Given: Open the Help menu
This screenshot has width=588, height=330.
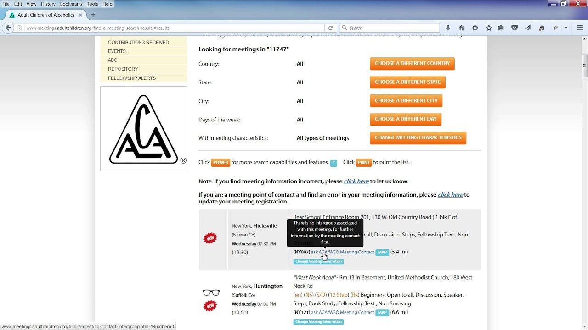Looking at the screenshot, I should point(107,4).
